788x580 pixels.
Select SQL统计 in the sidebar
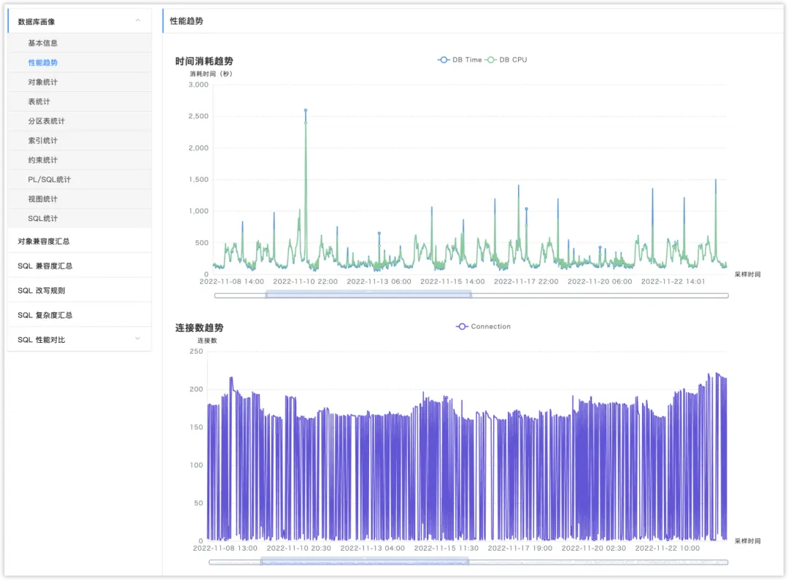click(43, 219)
